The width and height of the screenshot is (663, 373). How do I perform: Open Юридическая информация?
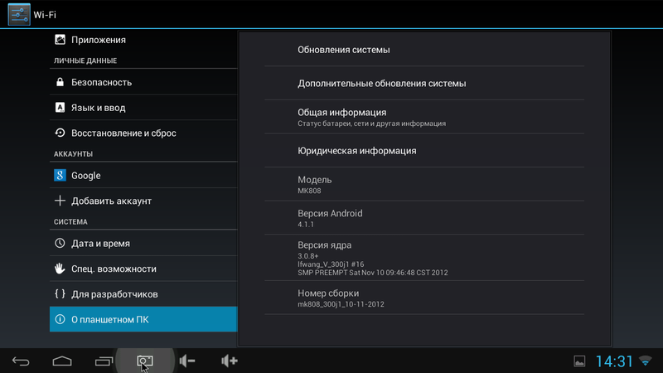[x=424, y=151]
